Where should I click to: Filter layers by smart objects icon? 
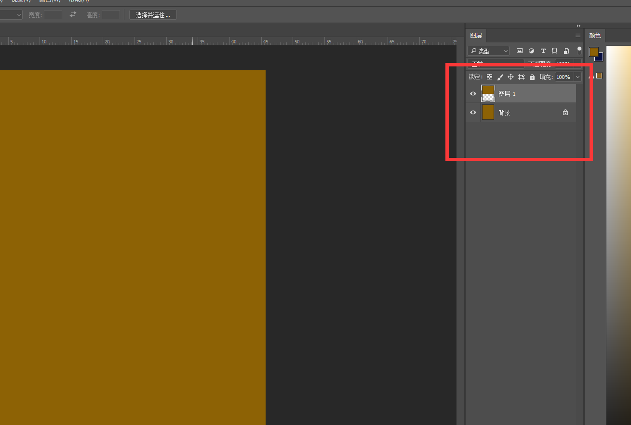click(566, 51)
